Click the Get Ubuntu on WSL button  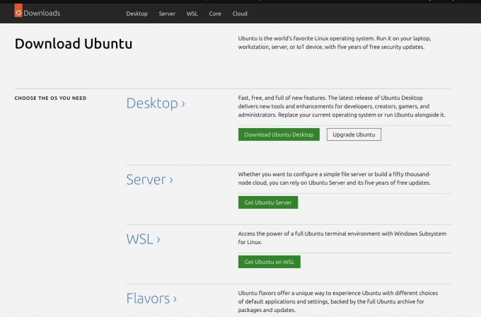pos(270,262)
